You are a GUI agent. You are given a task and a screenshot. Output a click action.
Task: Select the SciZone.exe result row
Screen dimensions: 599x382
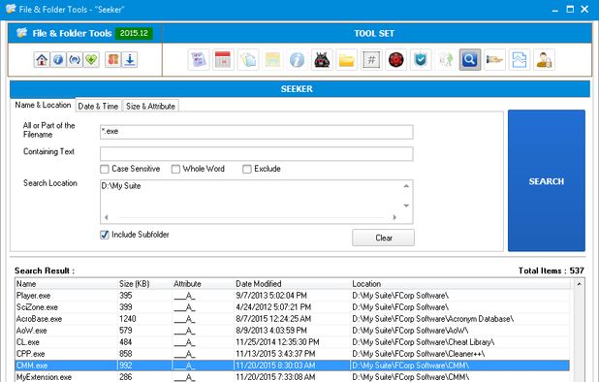[x=293, y=307]
